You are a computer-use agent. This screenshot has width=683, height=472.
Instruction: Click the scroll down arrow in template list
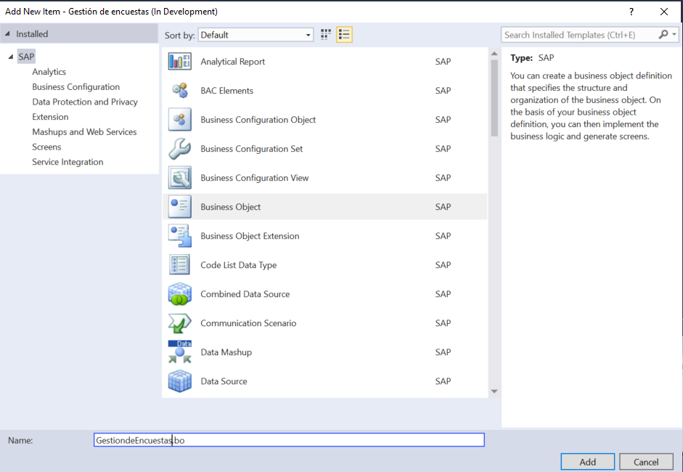tap(494, 391)
